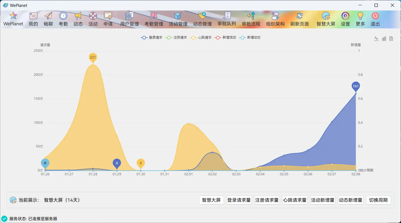Switch chart to bar view icon
This screenshot has height=223, width=401.
[x=384, y=39]
